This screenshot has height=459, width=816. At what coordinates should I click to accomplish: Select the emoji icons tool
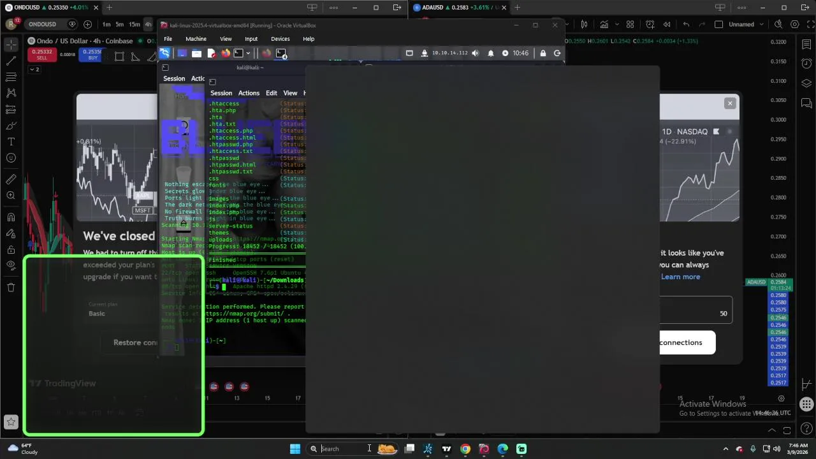click(x=11, y=157)
